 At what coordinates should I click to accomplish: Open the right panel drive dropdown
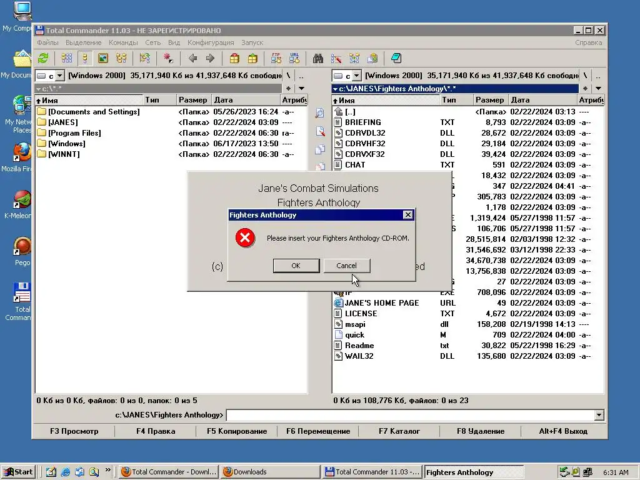[x=357, y=76]
